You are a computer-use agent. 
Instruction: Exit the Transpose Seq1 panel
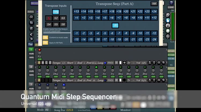[154, 3]
